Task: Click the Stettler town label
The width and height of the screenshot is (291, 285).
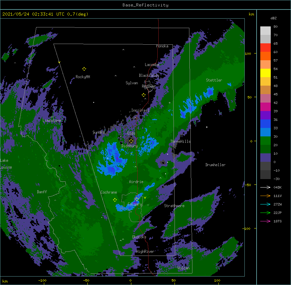Action: click(214, 80)
